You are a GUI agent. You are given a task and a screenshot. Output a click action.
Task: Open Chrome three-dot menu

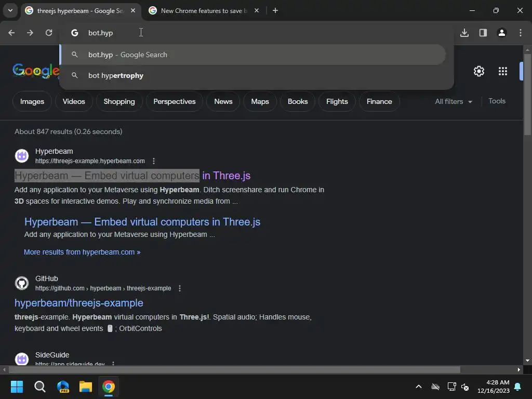(521, 33)
